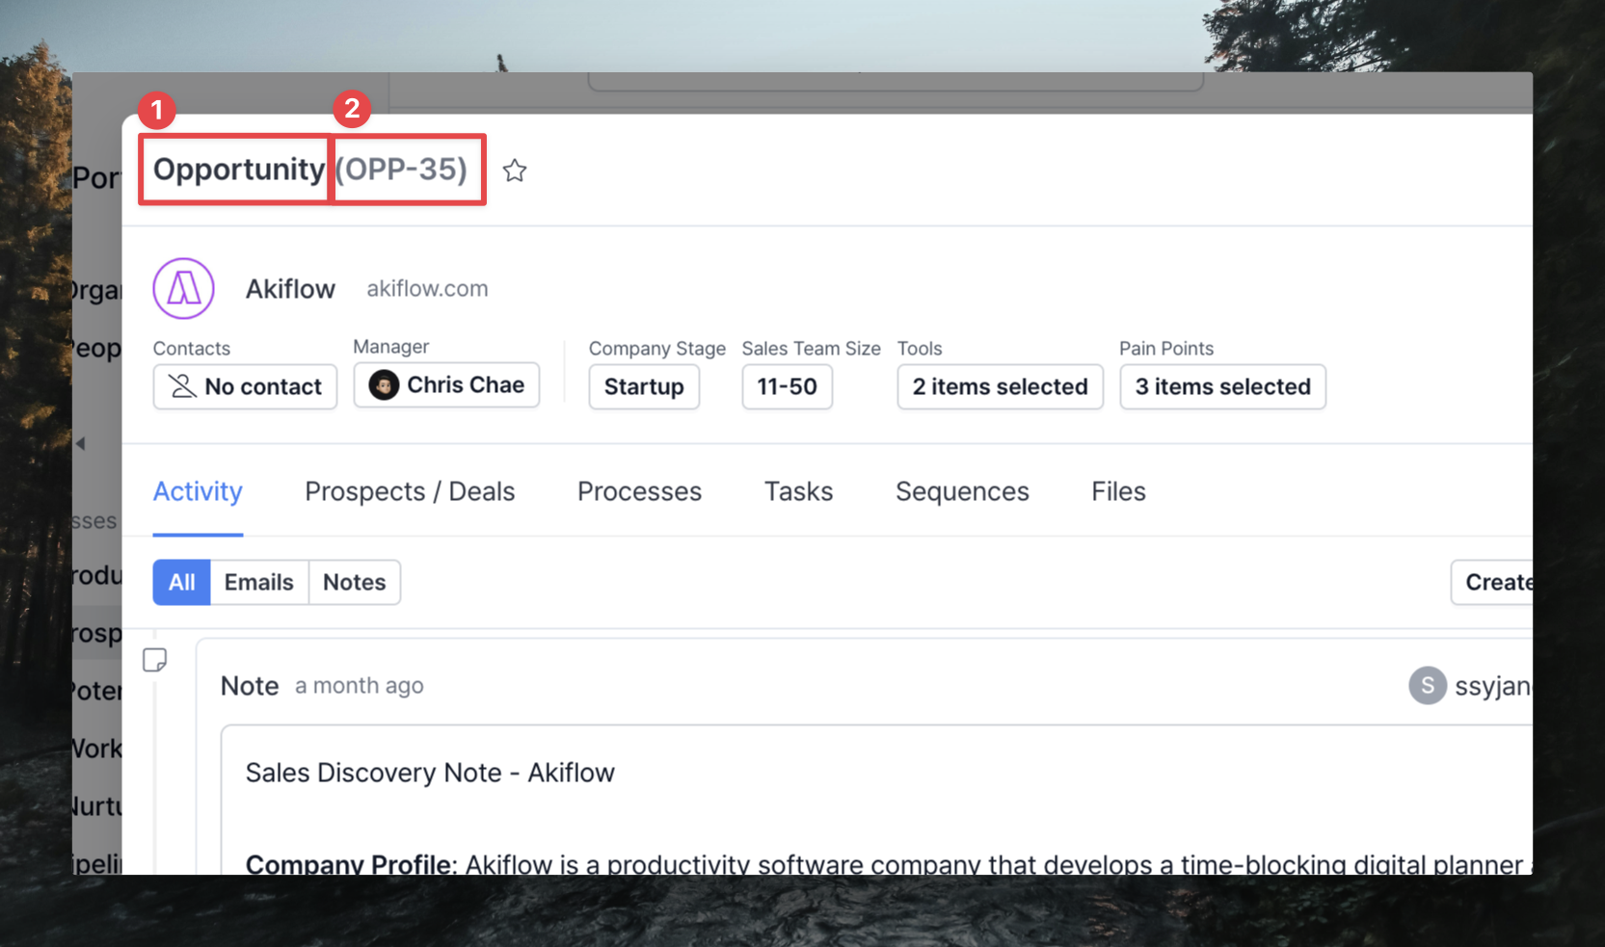Click the Akiflow company logo
The width and height of the screenshot is (1605, 947).
183,288
